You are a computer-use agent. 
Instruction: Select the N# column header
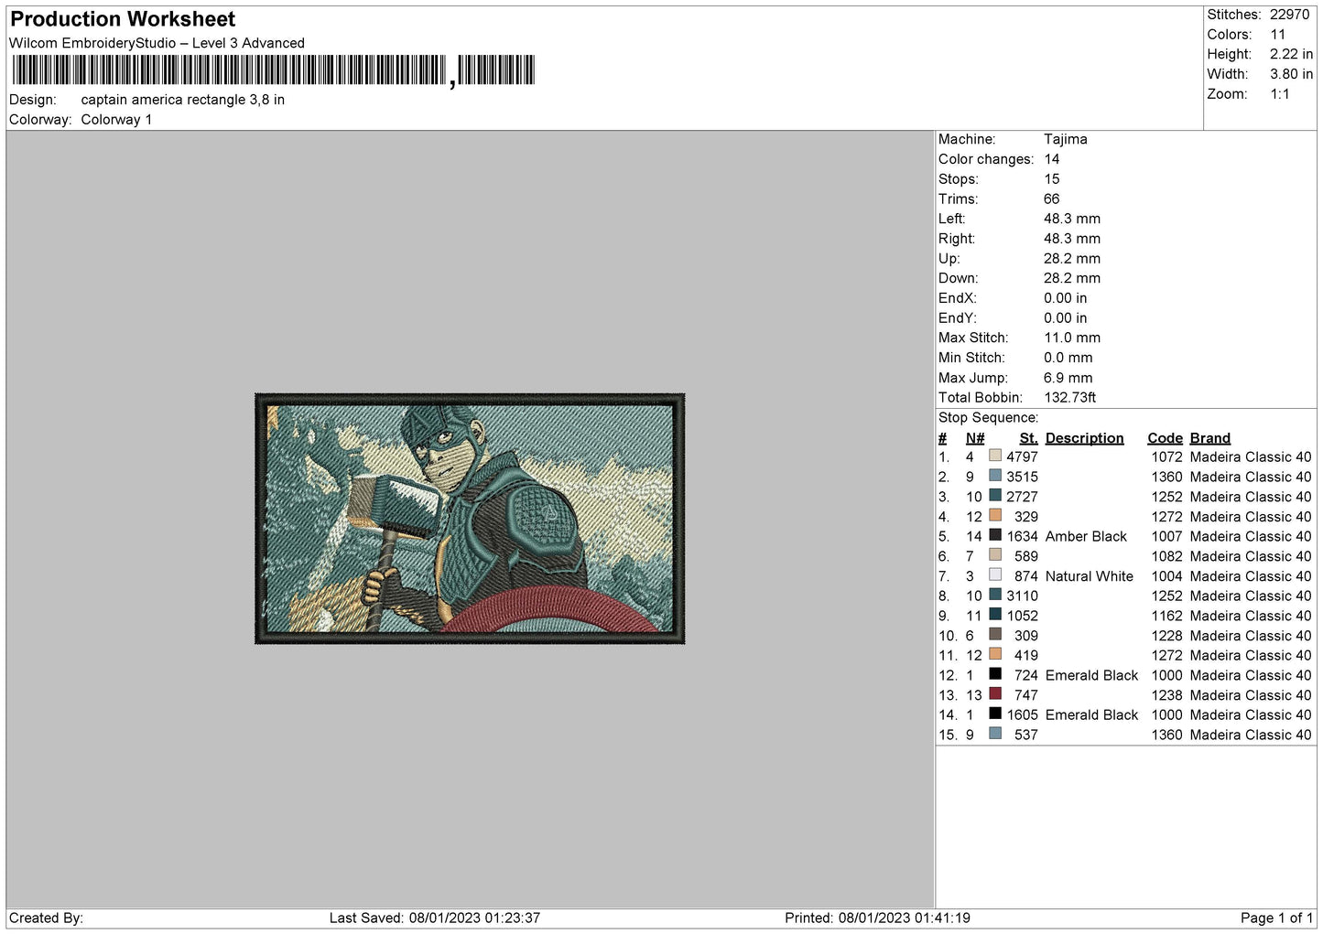974,438
